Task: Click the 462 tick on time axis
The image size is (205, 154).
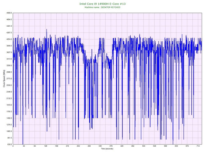Action: 133,146
